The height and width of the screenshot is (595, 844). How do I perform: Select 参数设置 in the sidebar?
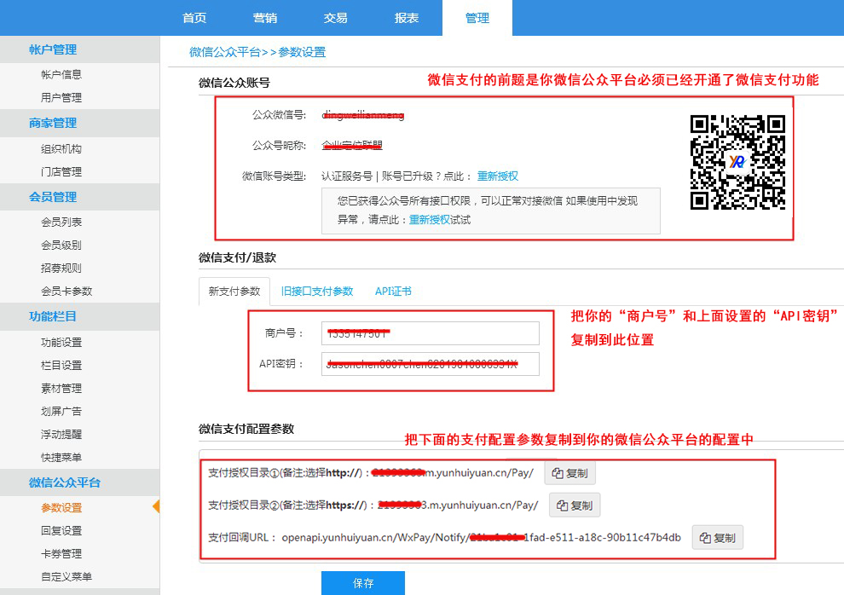(x=61, y=508)
